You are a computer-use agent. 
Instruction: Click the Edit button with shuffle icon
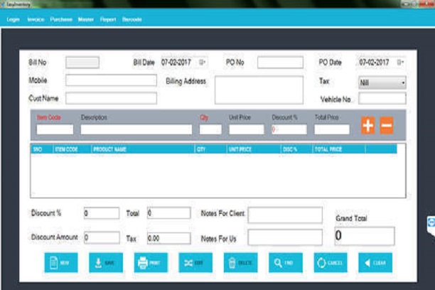[195, 262]
